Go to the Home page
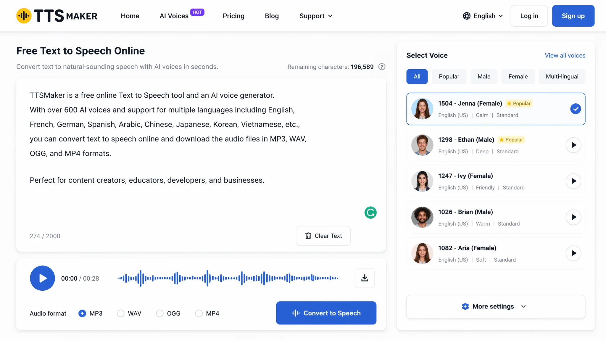Image resolution: width=606 pixels, height=341 pixels. [x=130, y=16]
